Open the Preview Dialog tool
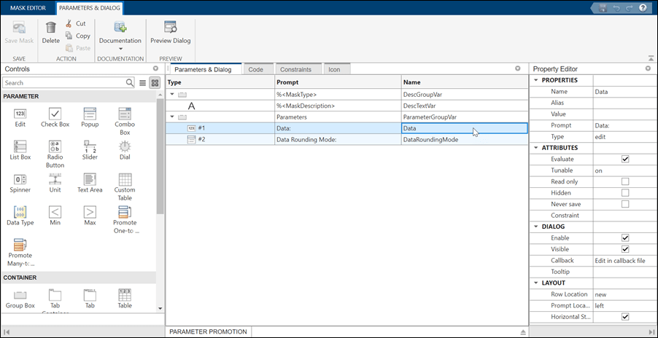The width and height of the screenshot is (658, 338). [170, 33]
